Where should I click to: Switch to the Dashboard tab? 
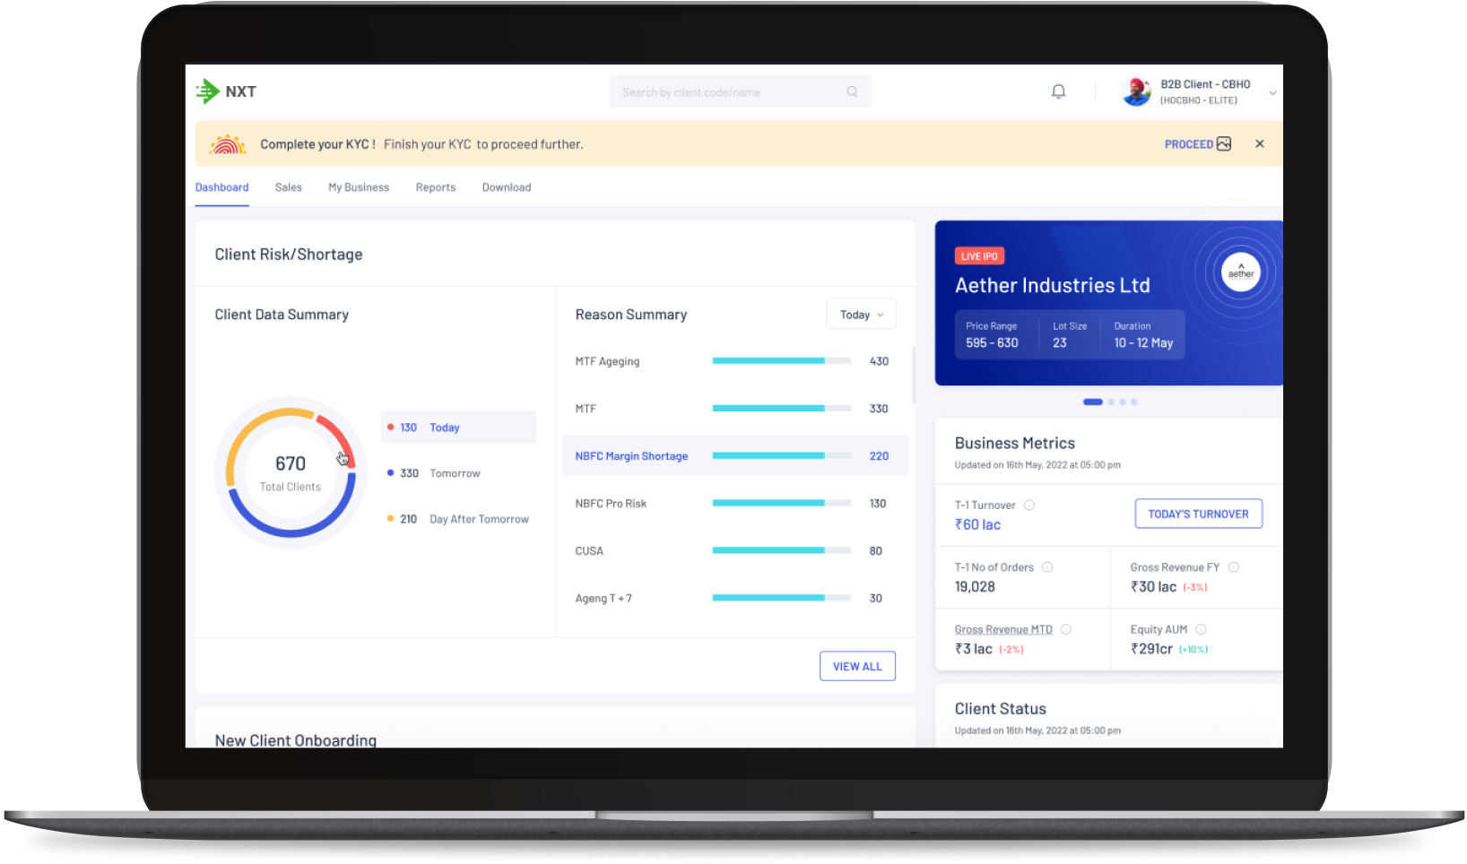222,187
